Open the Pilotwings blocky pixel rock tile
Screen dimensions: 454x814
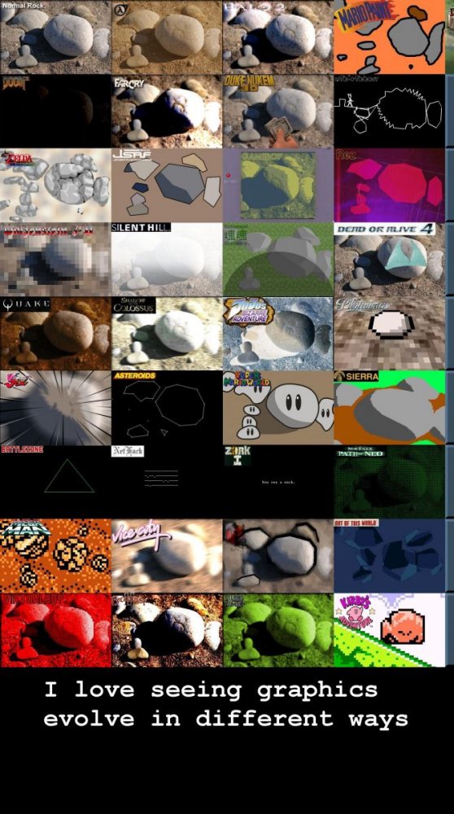coord(390,333)
